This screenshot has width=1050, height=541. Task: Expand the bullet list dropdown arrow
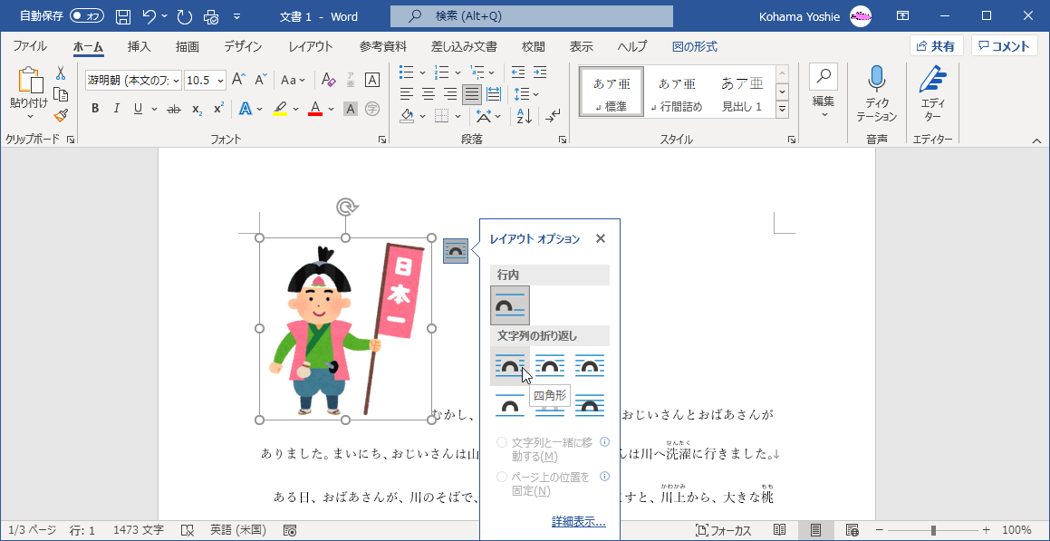point(422,72)
